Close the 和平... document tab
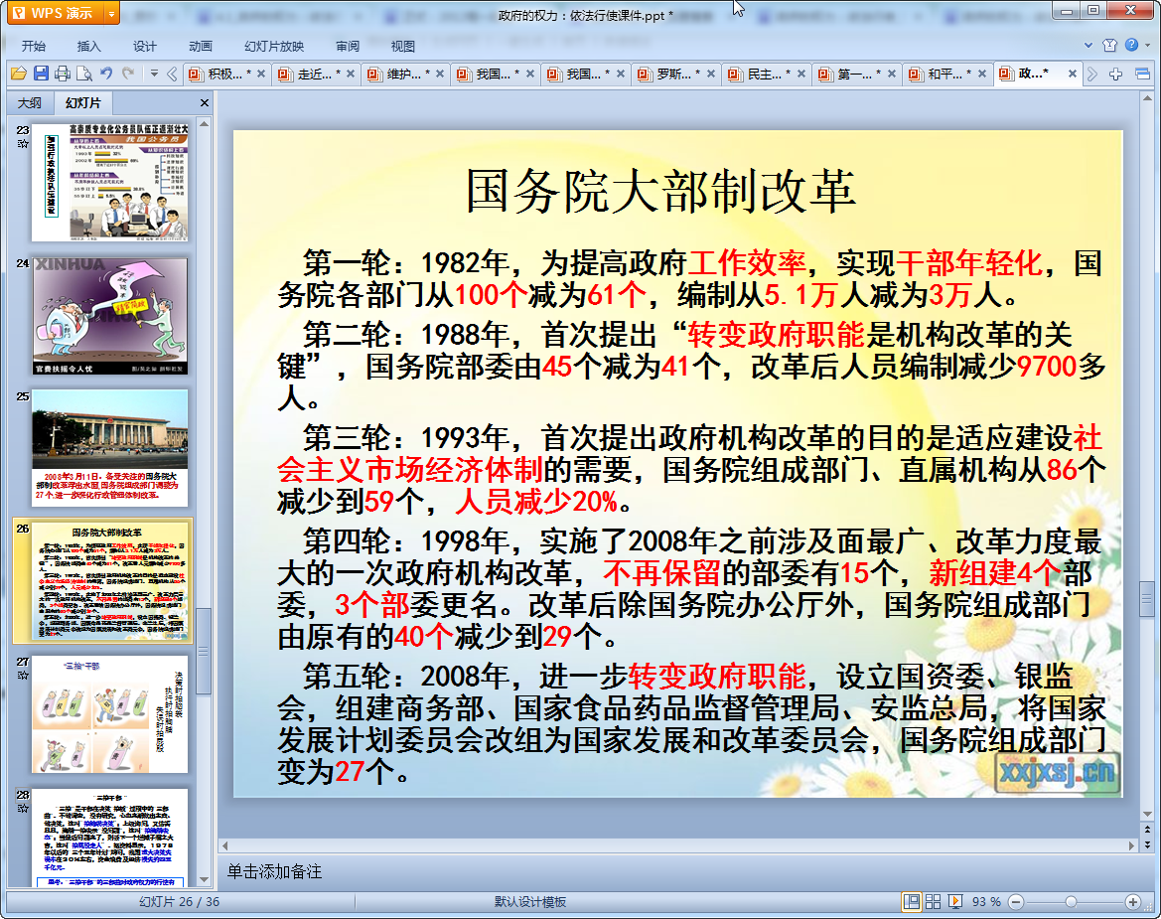Viewport: 1161px width, 919px height. [982, 75]
